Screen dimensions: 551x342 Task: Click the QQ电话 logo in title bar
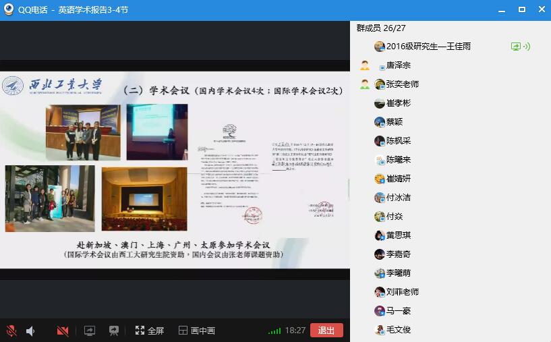9,9
